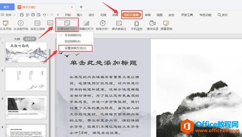Open the 演讲者备注 speaker notes icon
Viewport: 242px width, 137px height.
119,23
